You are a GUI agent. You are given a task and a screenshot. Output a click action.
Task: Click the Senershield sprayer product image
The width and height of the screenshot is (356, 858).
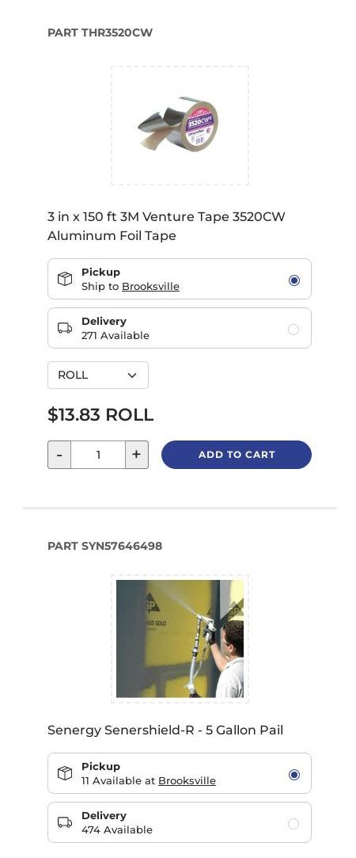[x=180, y=639]
